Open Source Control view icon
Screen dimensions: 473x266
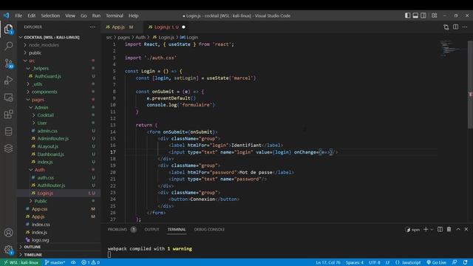8,63
